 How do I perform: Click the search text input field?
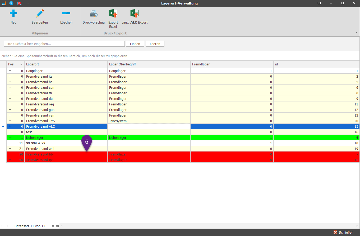(64, 44)
